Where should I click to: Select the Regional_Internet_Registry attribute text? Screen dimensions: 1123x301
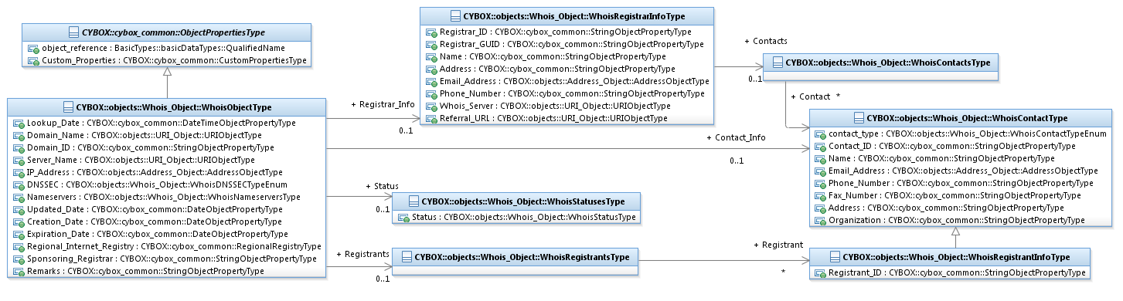174,246
